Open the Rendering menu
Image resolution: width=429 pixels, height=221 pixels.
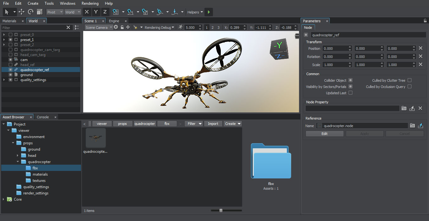90,3
